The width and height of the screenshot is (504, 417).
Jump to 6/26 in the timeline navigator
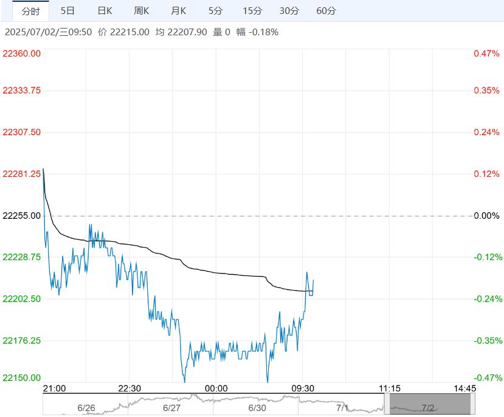[86, 408]
